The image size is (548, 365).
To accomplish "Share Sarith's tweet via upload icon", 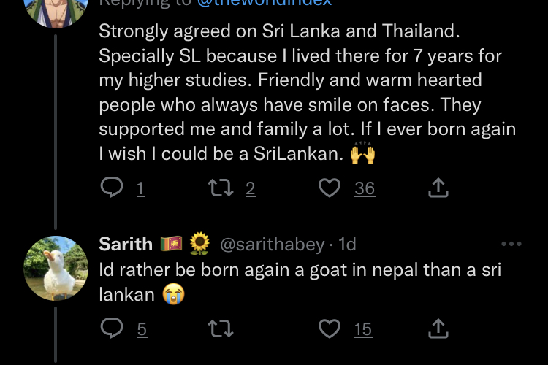I will coord(438,328).
